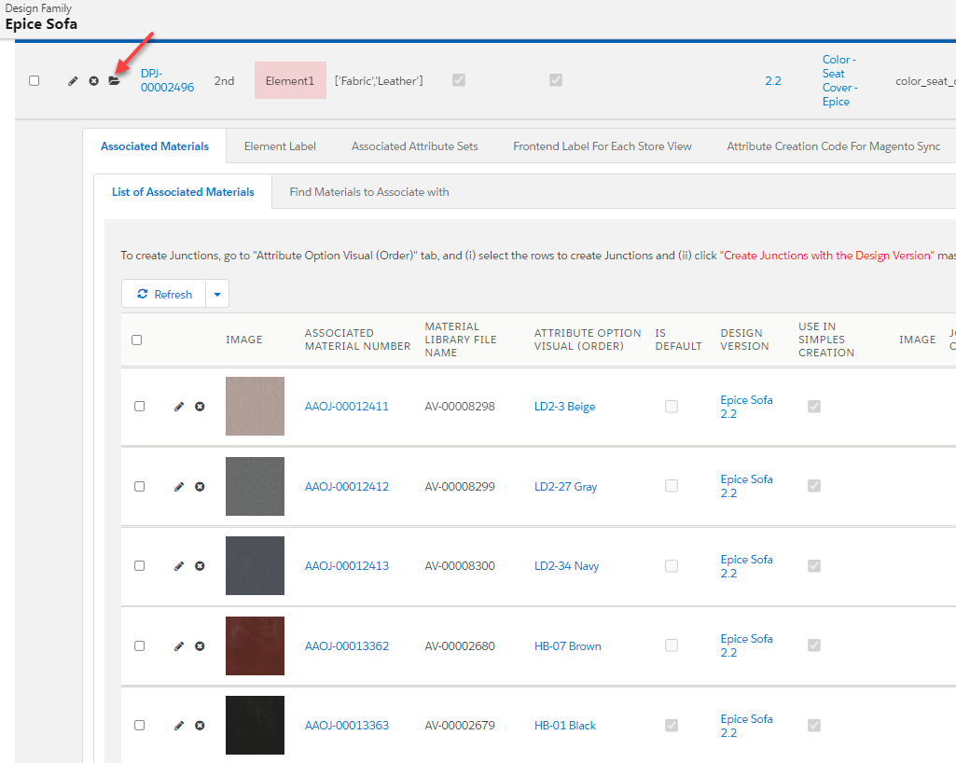
Task: Toggle Is Default for LD2-27 Gray
Action: 672,485
